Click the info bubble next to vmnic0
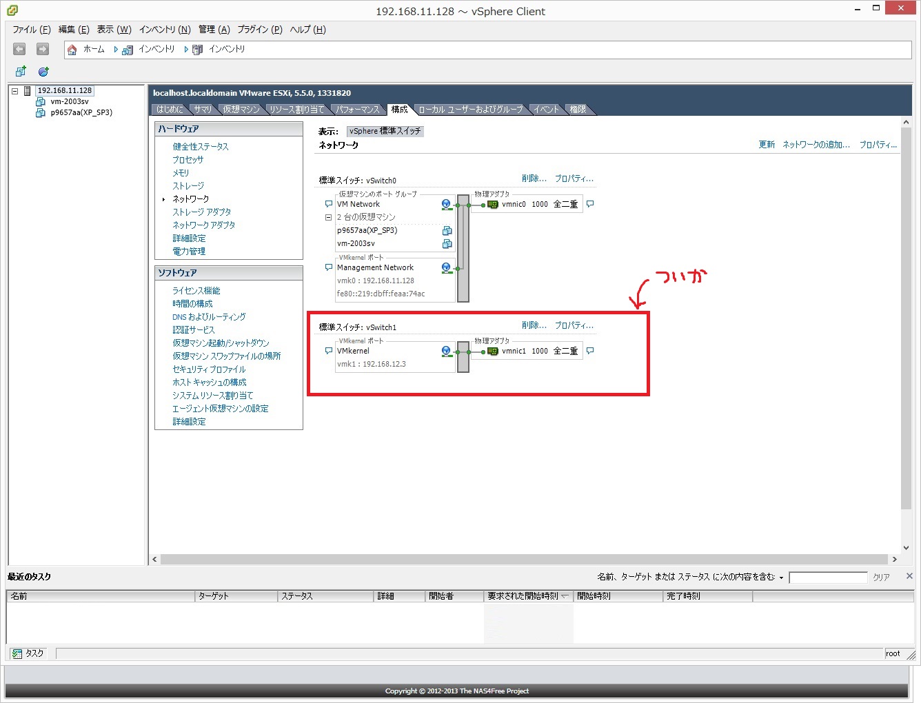921x703 pixels. click(590, 205)
